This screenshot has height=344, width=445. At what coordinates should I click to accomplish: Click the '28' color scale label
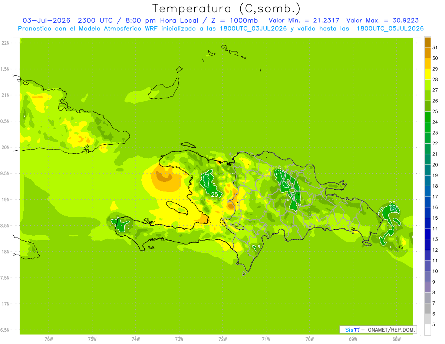pyautogui.click(x=435, y=79)
